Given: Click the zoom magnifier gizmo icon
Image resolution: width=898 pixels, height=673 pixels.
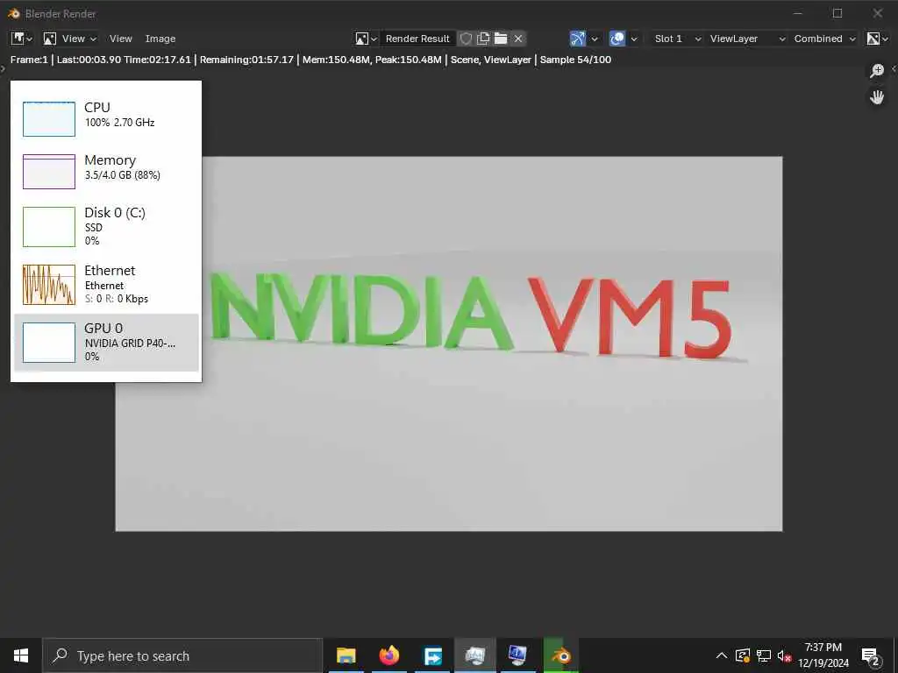Looking at the screenshot, I should [877, 70].
